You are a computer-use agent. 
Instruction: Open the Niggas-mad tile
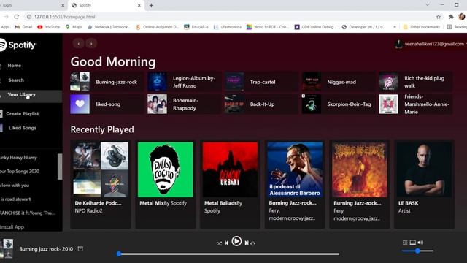point(338,82)
